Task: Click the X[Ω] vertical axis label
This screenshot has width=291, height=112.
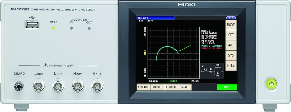Action: click(145, 53)
